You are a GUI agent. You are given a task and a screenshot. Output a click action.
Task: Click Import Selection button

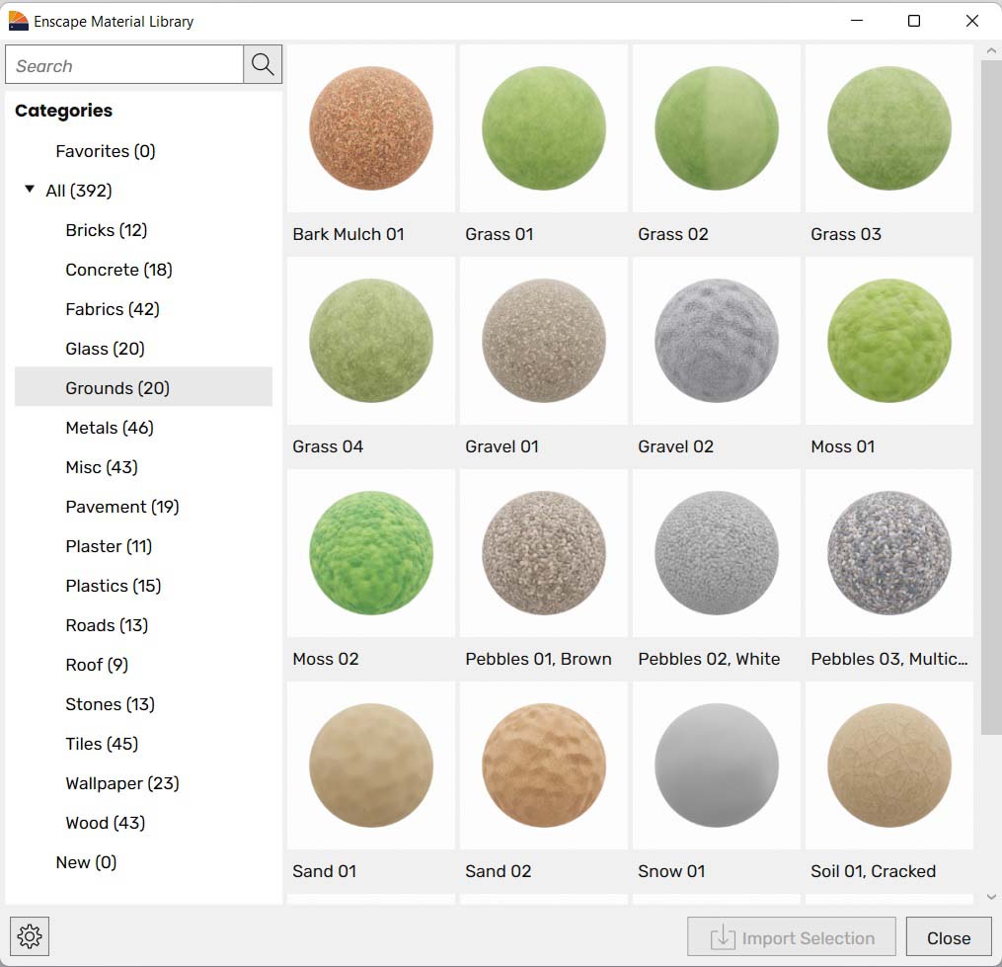(x=792, y=937)
